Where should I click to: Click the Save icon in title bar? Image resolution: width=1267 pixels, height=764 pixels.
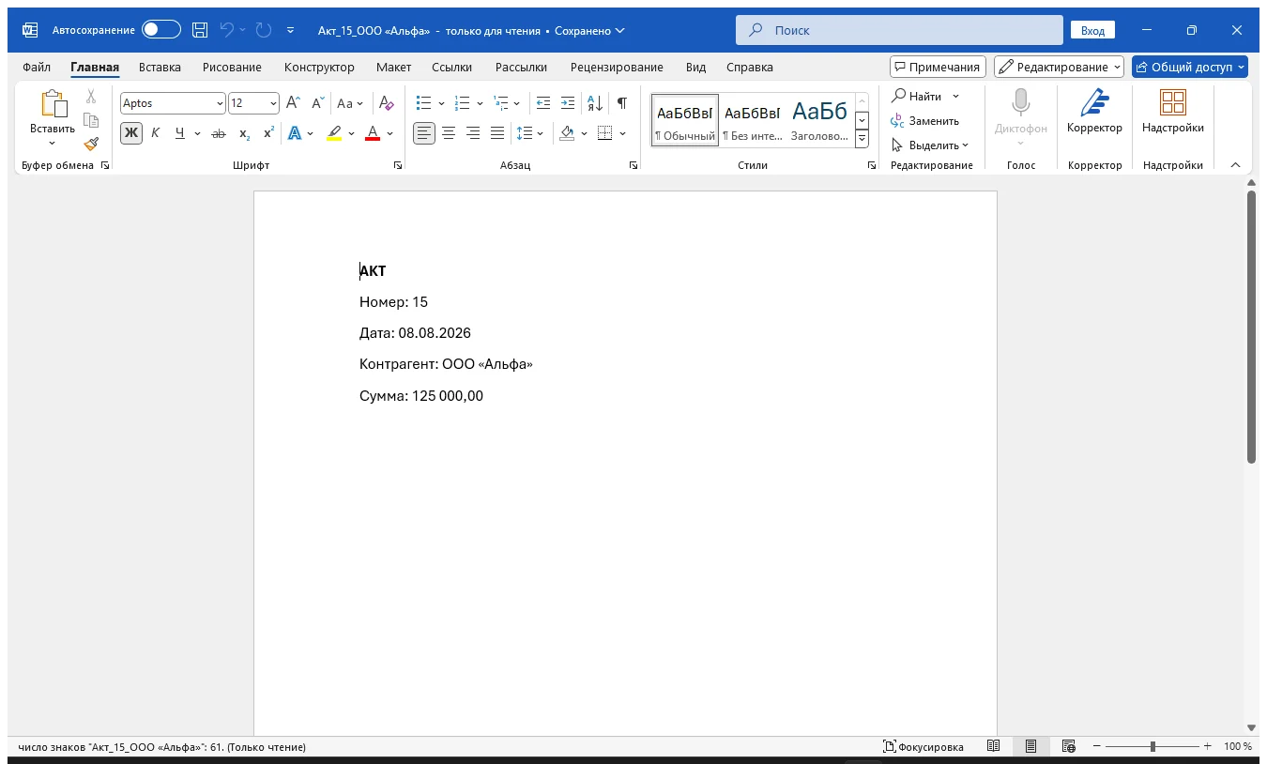(200, 30)
